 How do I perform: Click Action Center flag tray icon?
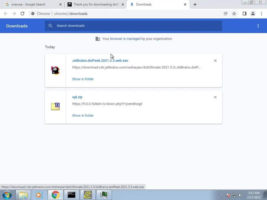pyautogui.click(x=228, y=195)
